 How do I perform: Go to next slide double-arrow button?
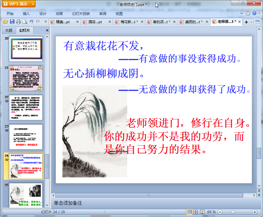pyautogui.click(x=259, y=195)
